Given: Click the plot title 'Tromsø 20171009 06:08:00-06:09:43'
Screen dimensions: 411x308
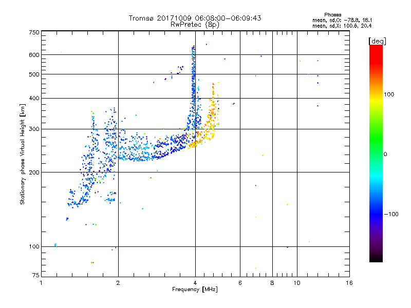Looking at the screenshot, I should (195, 18).
